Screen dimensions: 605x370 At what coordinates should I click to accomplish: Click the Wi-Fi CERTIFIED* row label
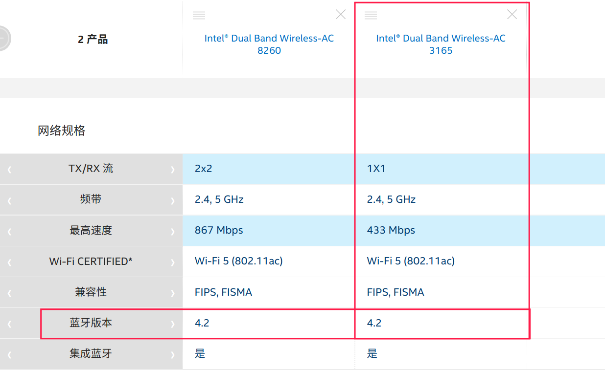point(91,261)
